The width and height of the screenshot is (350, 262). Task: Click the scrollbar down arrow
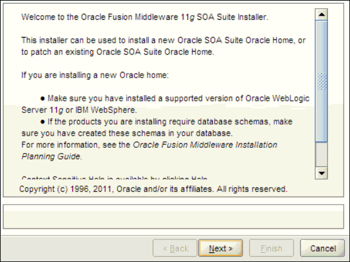pyautogui.click(x=323, y=173)
